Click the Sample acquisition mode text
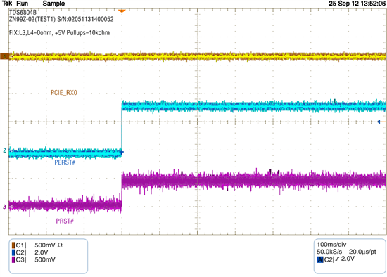The height and width of the screenshot is (277, 387). pyautogui.click(x=53, y=4)
